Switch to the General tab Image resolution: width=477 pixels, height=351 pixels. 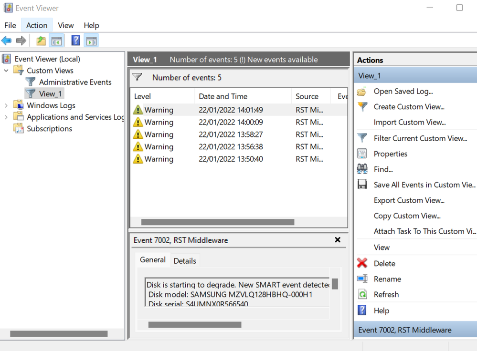tap(153, 260)
